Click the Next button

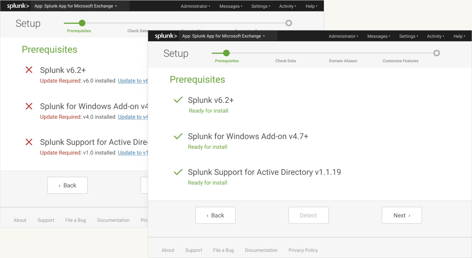pyautogui.click(x=402, y=215)
